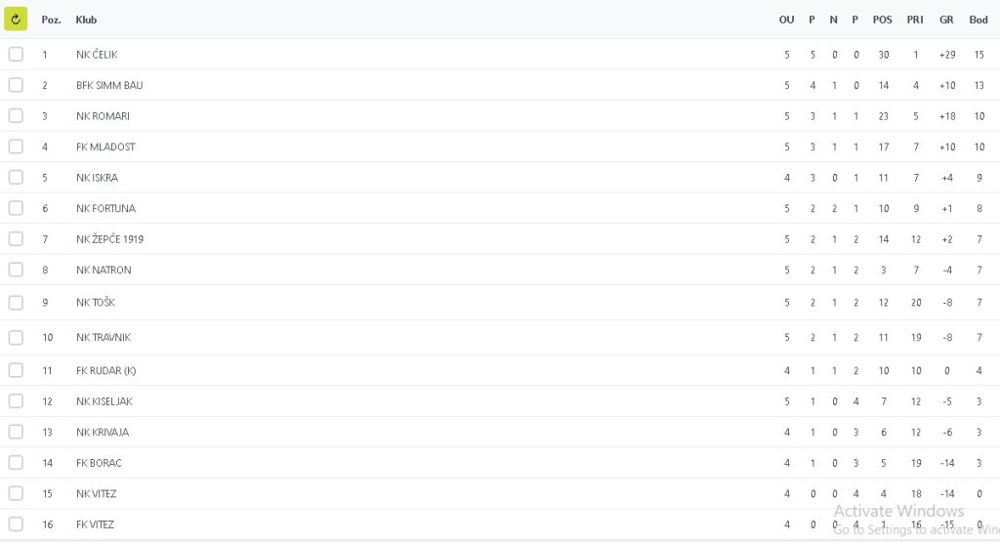
Task: Select the FK VITEZ row checkbox
Action: 16,524
